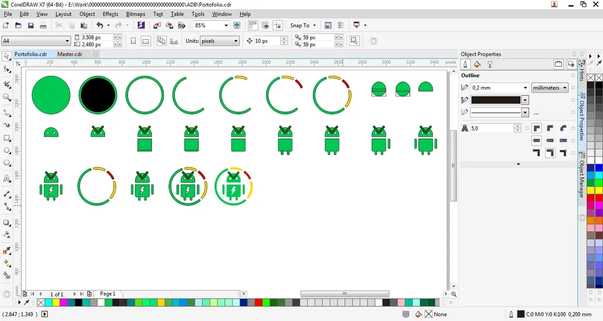Image resolution: width=603 pixels, height=321 pixels.
Task: Select the Drop Shadow tool
Action: pyautogui.click(x=7, y=222)
